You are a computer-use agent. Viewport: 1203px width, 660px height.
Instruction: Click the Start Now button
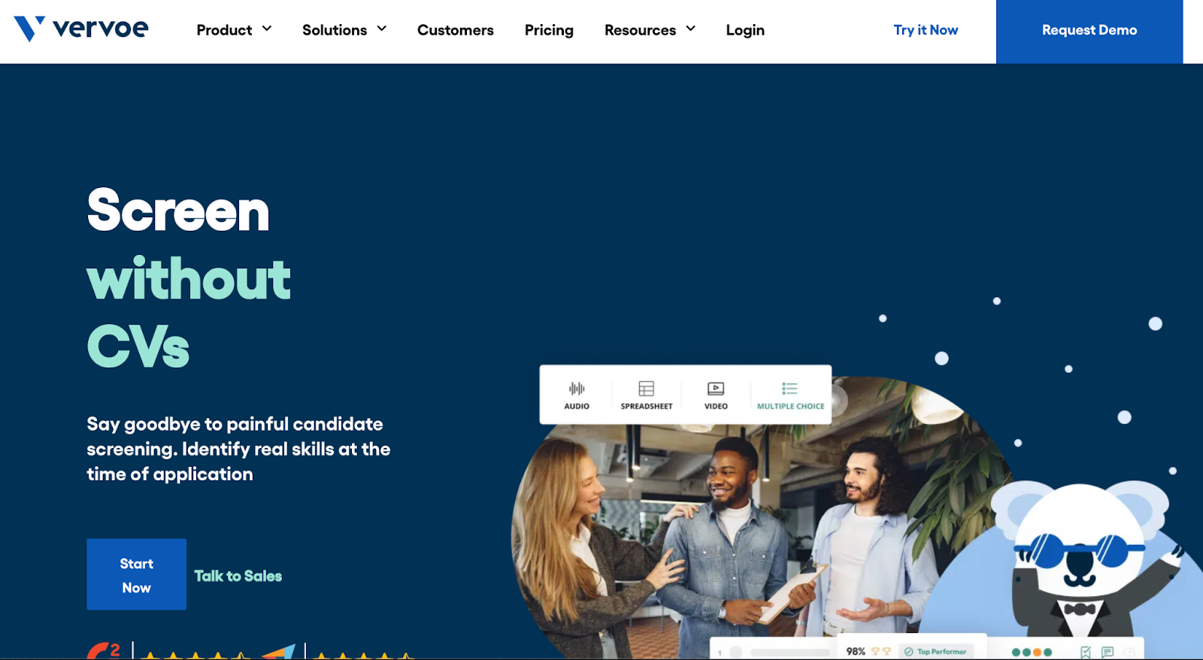[136, 574]
